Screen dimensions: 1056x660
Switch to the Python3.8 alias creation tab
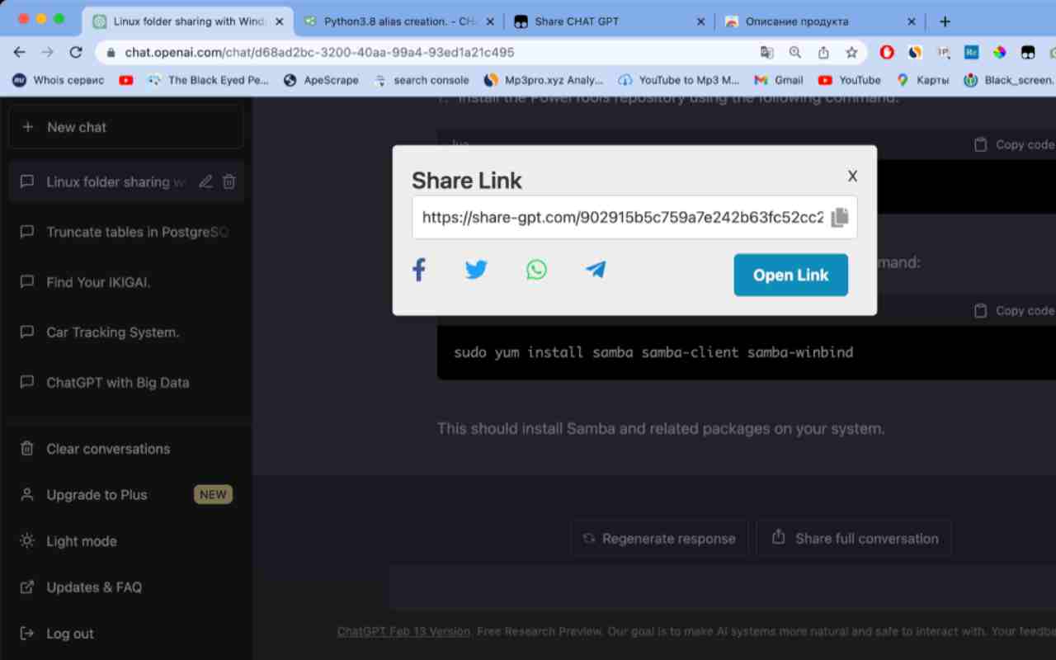pos(402,21)
